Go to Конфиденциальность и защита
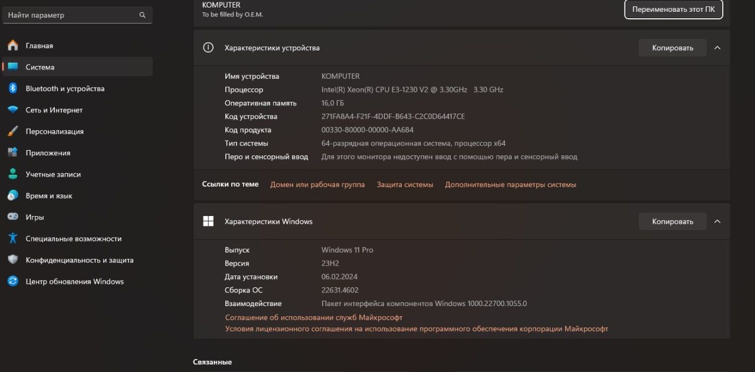This screenshot has height=372, width=755. 77,260
